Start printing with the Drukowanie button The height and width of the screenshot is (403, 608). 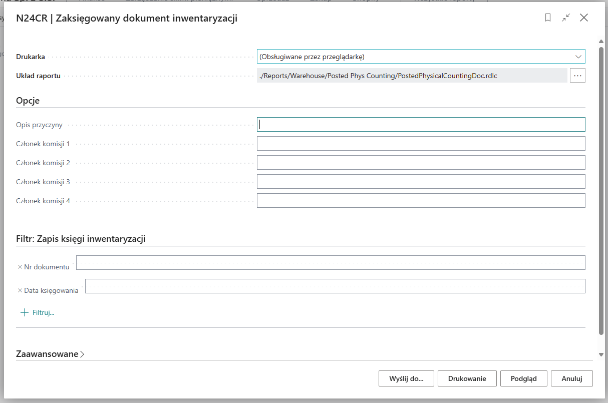(x=467, y=378)
